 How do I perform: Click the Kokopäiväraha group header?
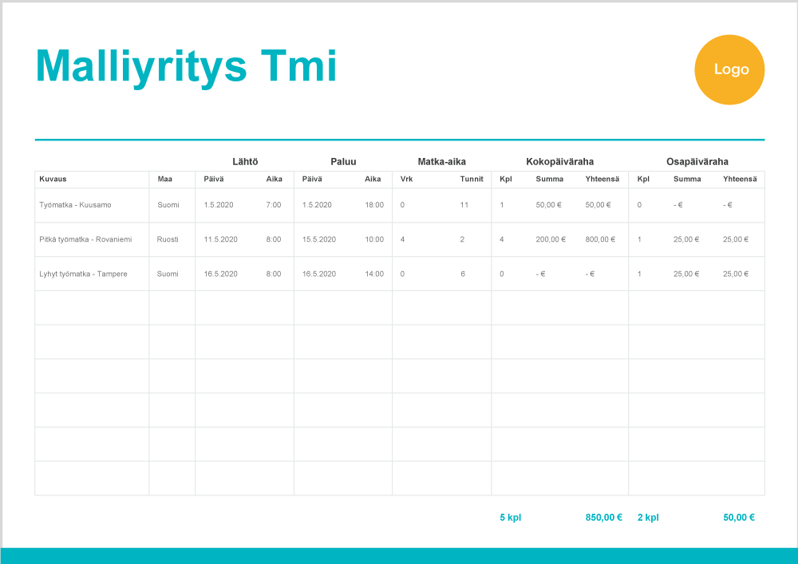click(x=559, y=161)
